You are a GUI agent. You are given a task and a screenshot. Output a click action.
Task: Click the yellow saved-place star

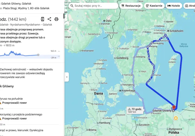pos(176,118)
